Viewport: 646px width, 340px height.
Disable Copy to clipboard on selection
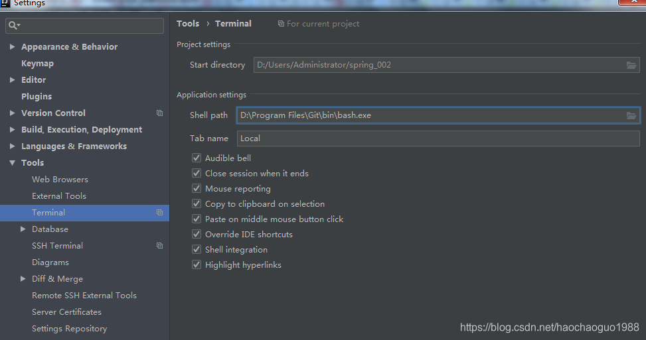pos(197,203)
